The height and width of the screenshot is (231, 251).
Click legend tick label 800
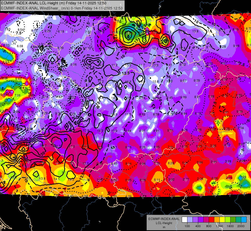209,226
